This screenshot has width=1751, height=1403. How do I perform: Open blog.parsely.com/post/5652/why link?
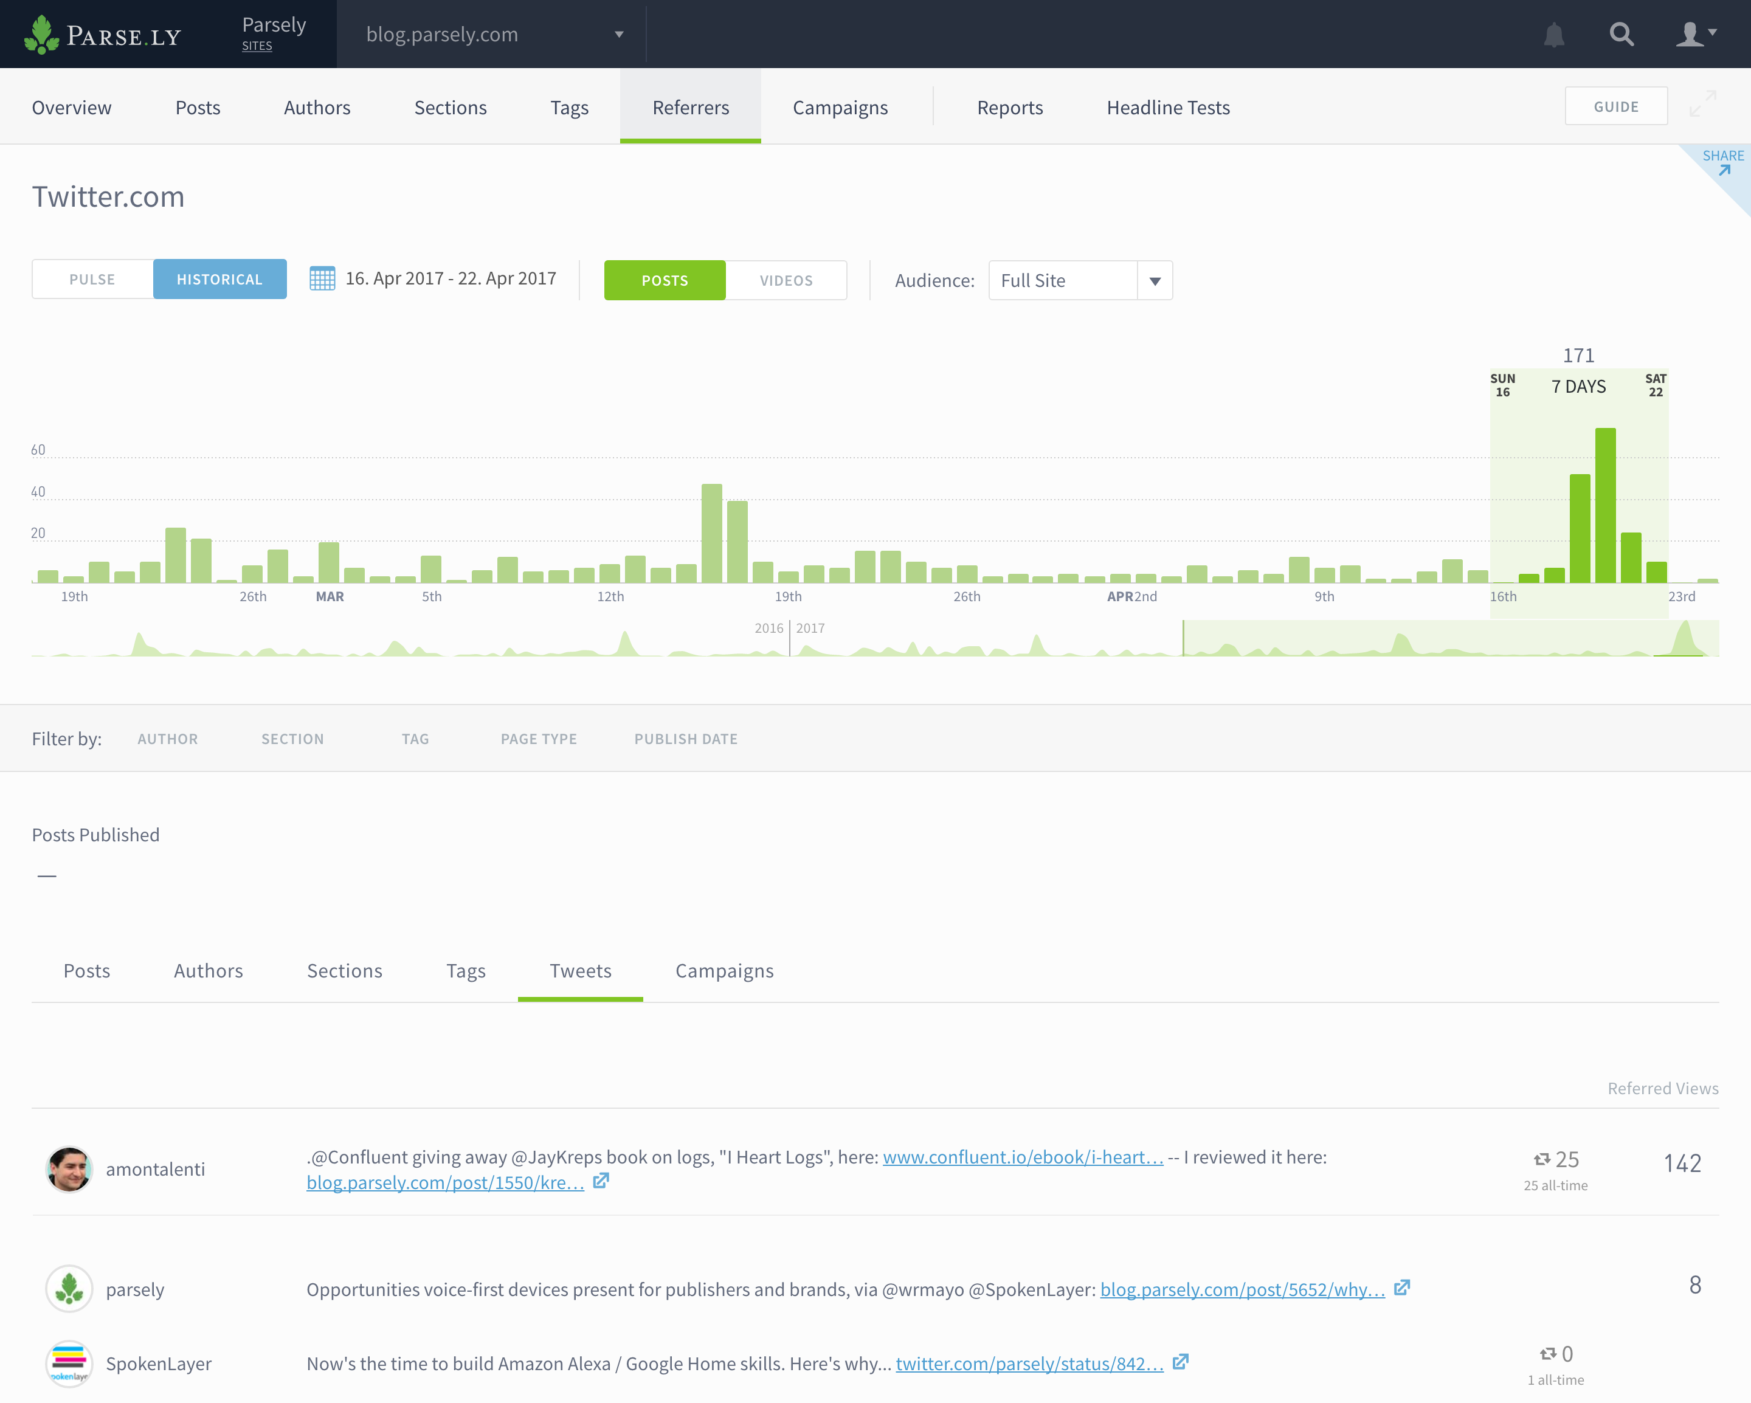tap(1243, 1289)
